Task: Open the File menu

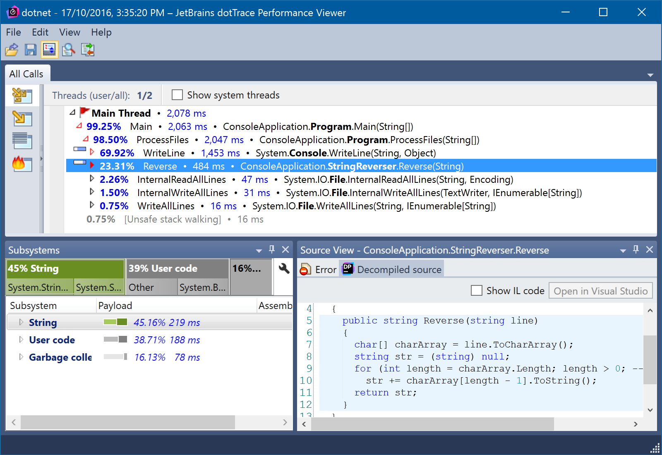Action: pyautogui.click(x=13, y=32)
